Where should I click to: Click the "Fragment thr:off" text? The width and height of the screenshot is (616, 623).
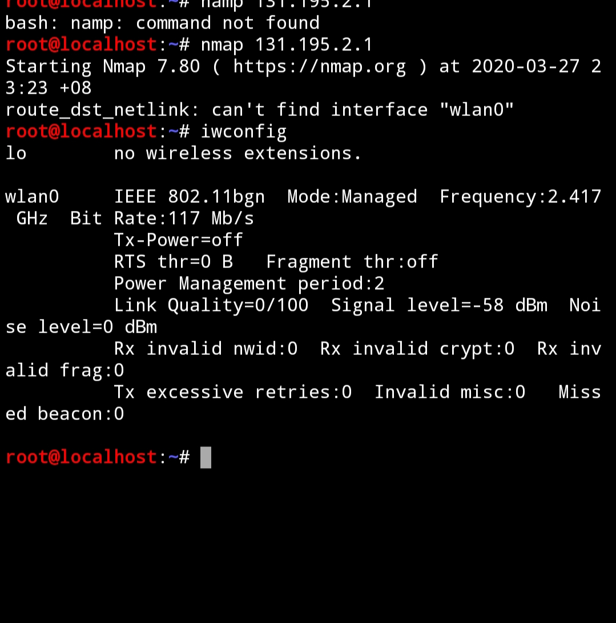[x=352, y=262]
